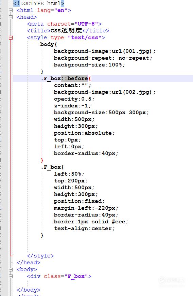
Task: Collapse the head tag fold marker
Action: coord(11,17)
